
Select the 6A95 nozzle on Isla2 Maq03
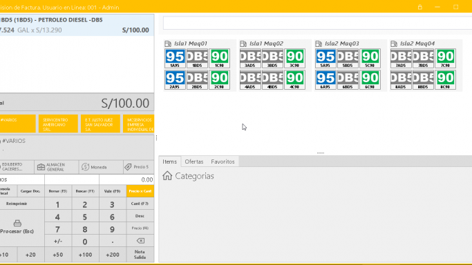coord(325,80)
